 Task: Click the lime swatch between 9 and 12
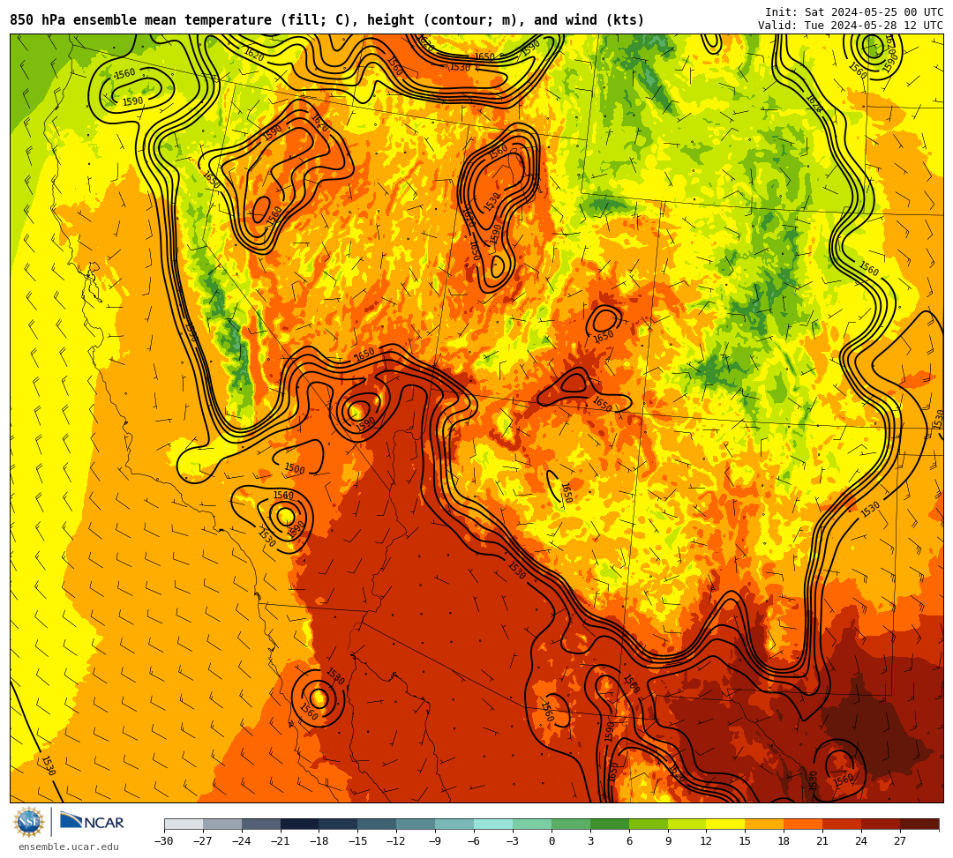pos(687,824)
